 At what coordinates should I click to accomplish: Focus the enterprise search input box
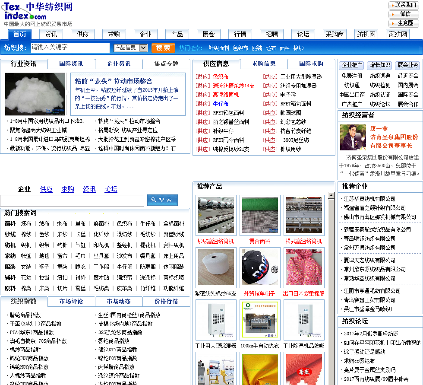72,200
